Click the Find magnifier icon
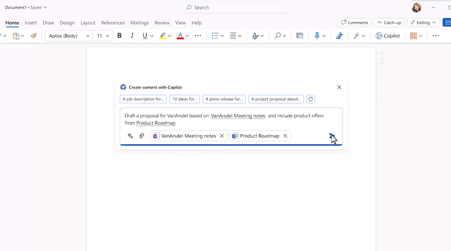Image resolution: width=451 pixels, height=251 pixels. click(x=277, y=36)
